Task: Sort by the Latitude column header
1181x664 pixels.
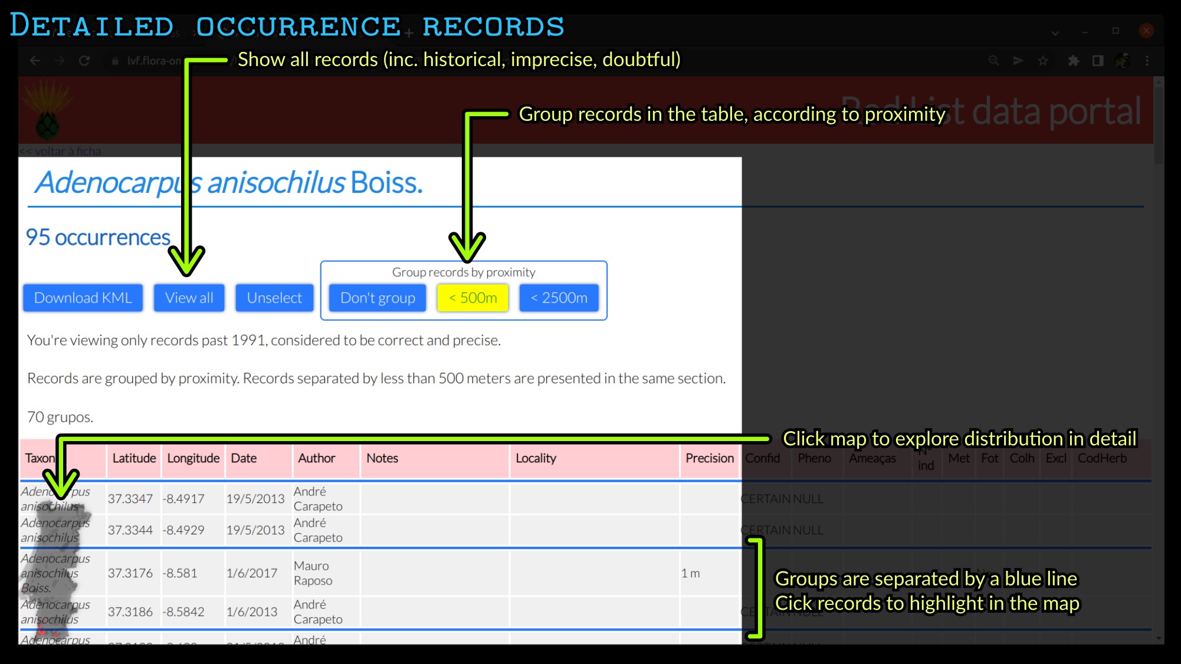Action: pos(134,458)
